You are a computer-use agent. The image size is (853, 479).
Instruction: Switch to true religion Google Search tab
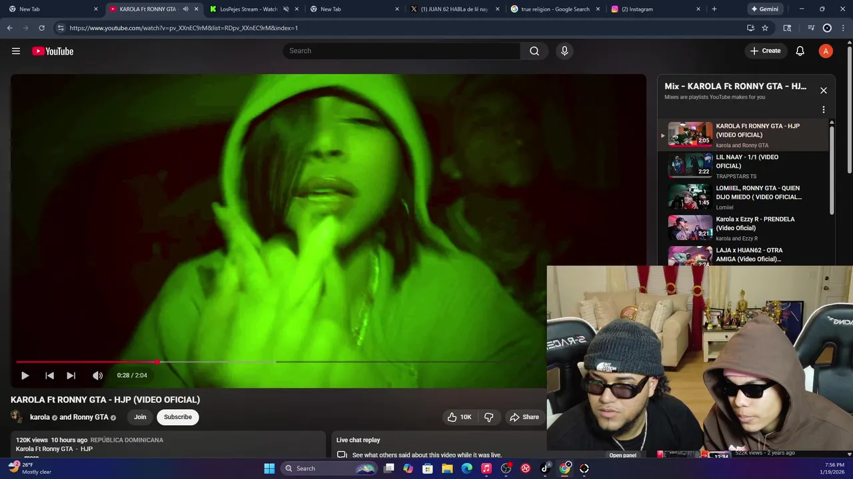pos(554,9)
